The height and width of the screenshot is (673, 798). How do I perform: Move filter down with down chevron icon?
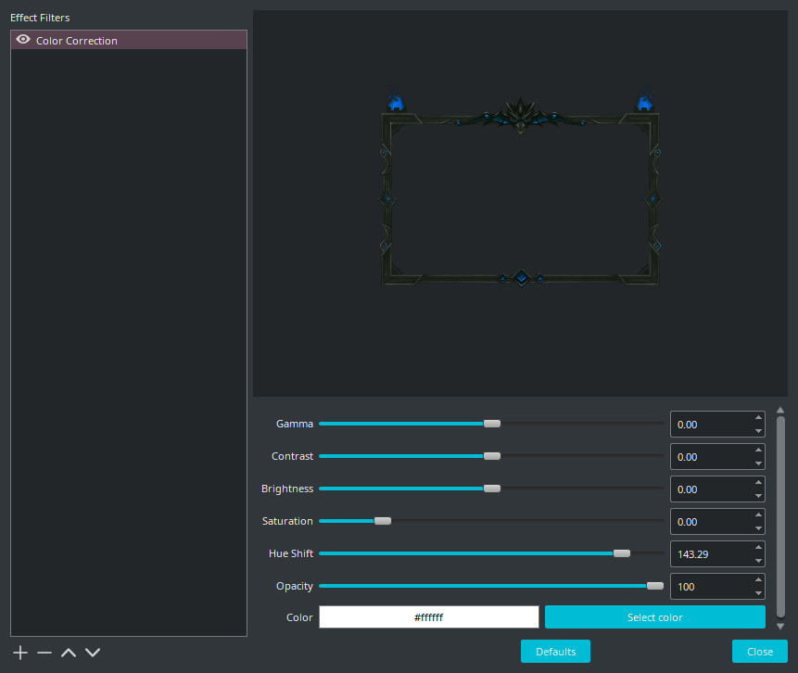93,653
